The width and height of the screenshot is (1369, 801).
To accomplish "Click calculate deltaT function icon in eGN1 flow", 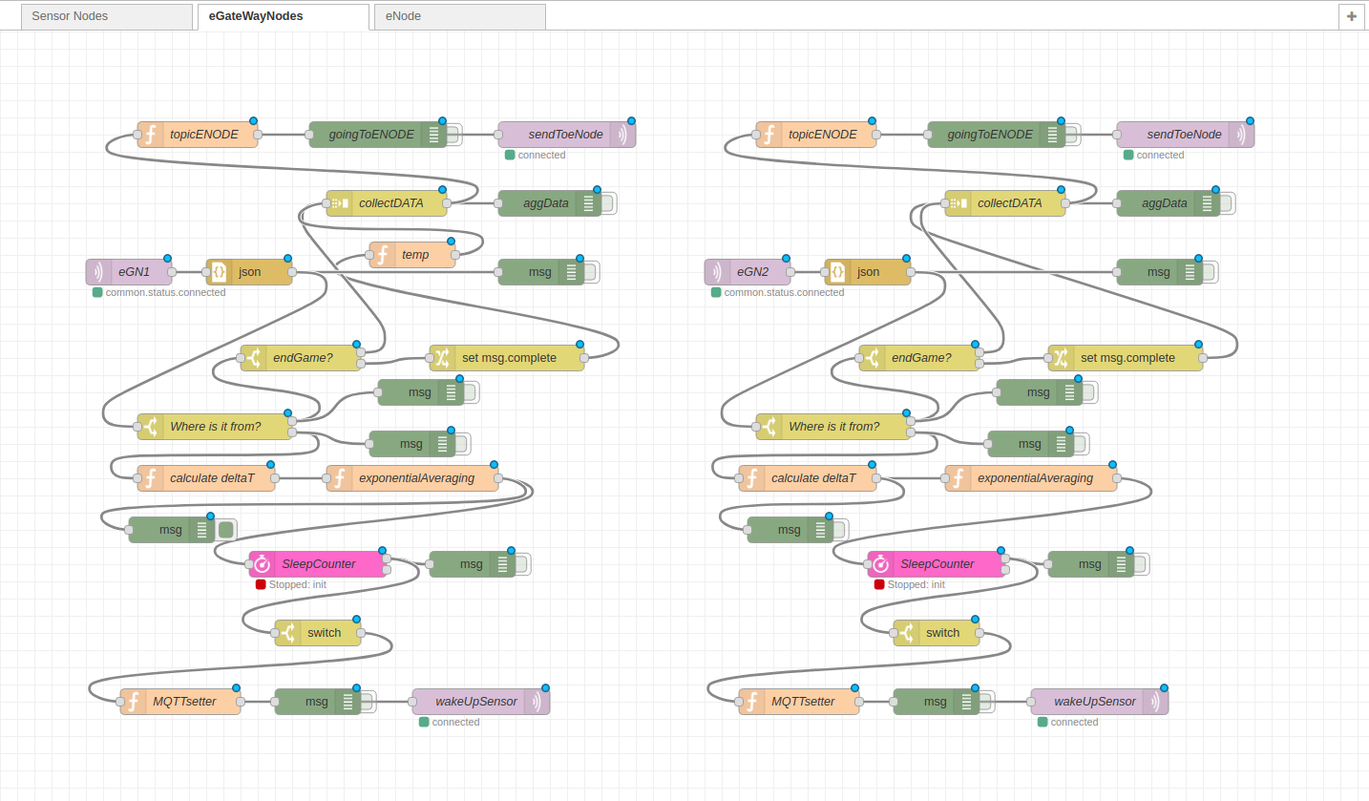I will coord(150,478).
